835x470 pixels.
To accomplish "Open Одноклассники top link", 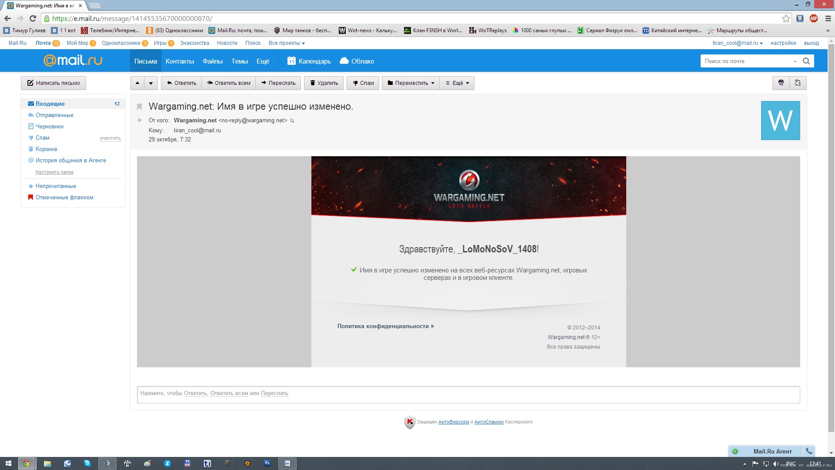I will point(121,43).
